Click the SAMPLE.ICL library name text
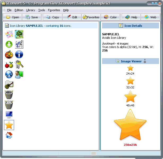The image size is (163, 159). coord(111,34)
